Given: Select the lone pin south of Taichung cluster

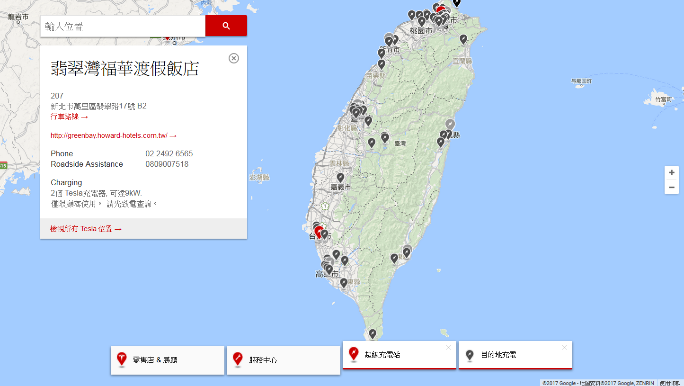Looking at the screenshot, I should [x=368, y=121].
